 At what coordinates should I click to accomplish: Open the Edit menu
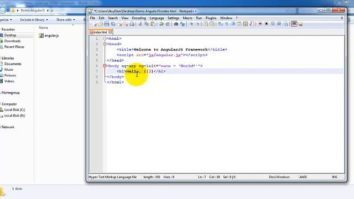[x=102, y=18]
